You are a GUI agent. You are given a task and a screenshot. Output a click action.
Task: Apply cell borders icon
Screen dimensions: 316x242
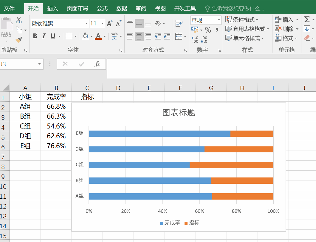(69, 36)
